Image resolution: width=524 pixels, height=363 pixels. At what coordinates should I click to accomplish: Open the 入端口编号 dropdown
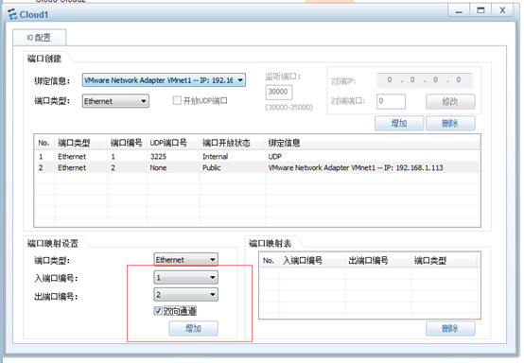click(185, 277)
